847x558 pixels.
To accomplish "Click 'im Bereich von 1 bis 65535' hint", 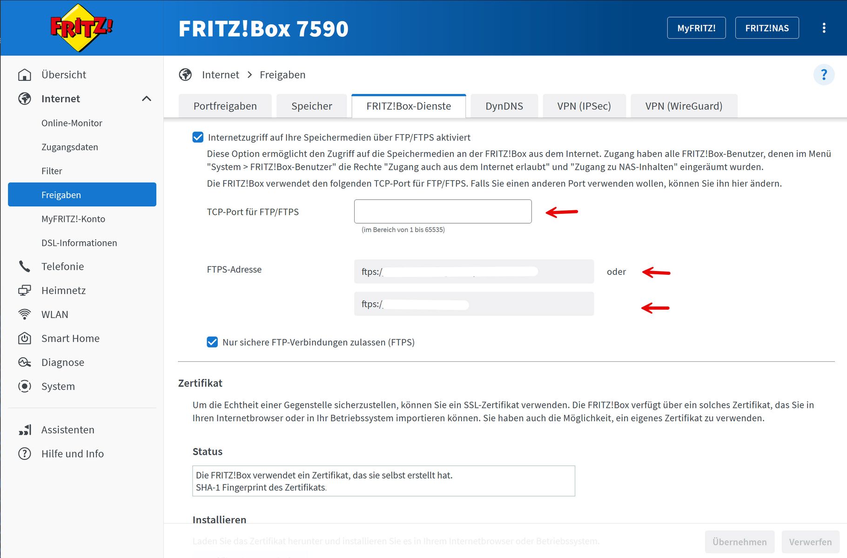I will 403,230.
